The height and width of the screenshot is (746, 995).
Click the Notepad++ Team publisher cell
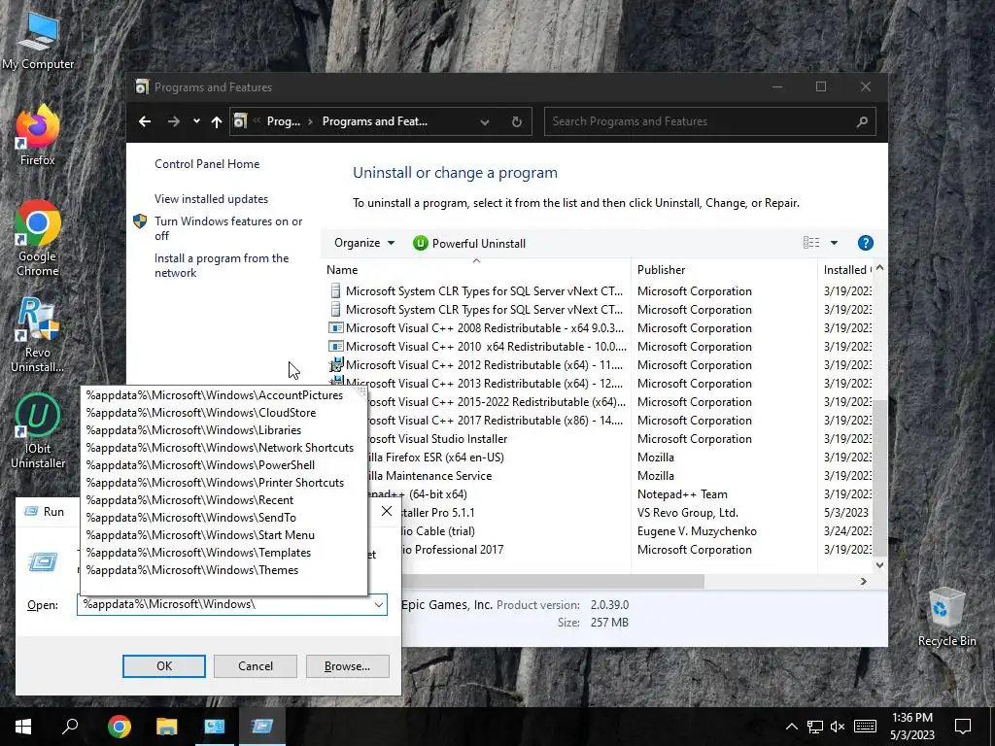[682, 494]
